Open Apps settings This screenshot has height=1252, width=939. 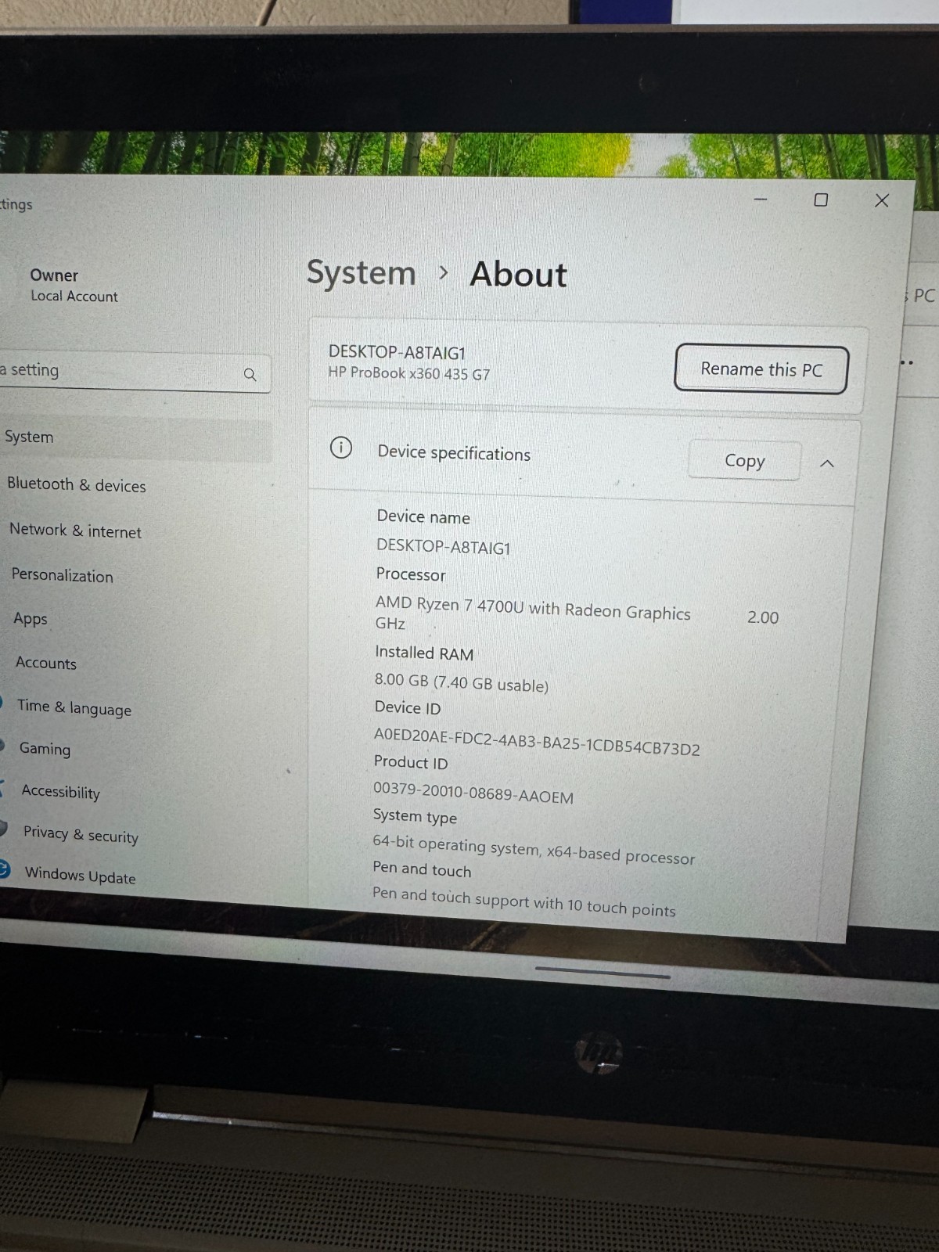31,618
